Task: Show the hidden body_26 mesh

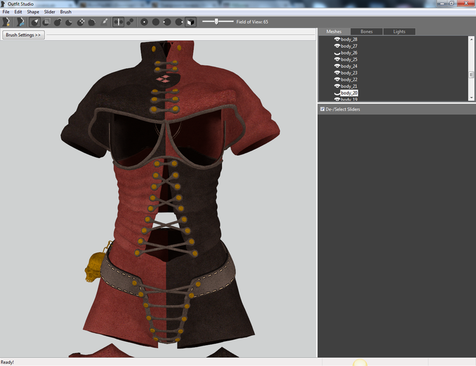Action: point(337,53)
